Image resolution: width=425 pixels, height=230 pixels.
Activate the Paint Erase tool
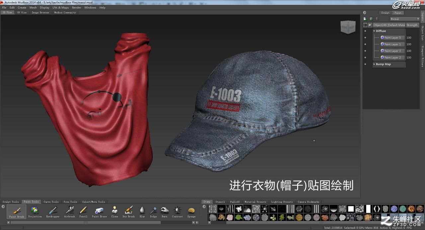(99, 211)
